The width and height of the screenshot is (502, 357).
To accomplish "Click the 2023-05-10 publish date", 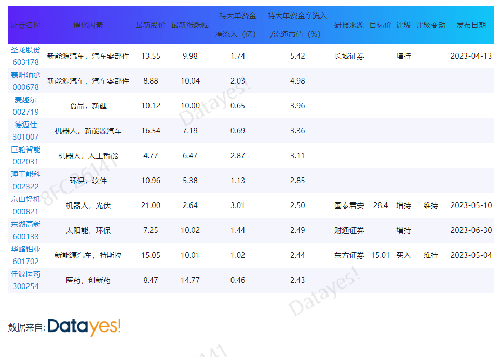I will (471, 205).
